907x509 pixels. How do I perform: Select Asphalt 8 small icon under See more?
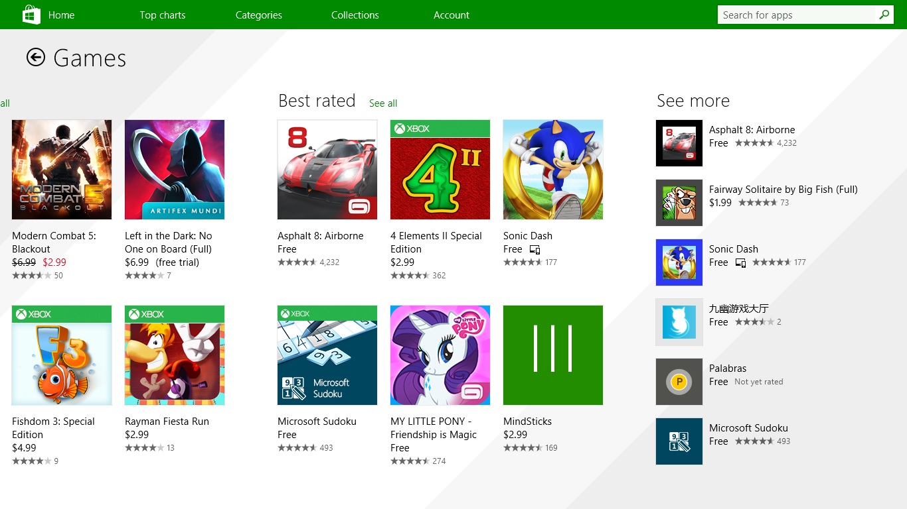(679, 143)
